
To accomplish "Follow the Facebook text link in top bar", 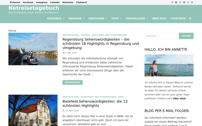I will [28, 2].
